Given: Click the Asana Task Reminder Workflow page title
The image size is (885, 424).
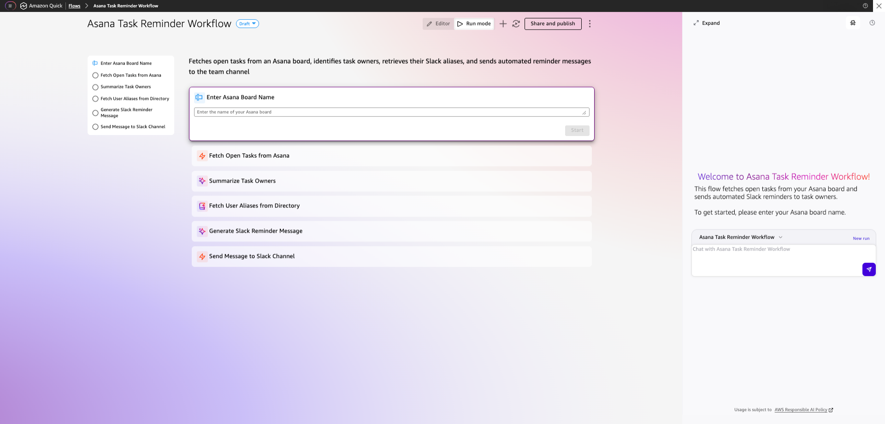Looking at the screenshot, I should [159, 24].
